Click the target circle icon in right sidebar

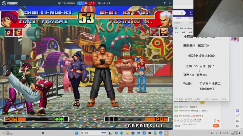238,121
